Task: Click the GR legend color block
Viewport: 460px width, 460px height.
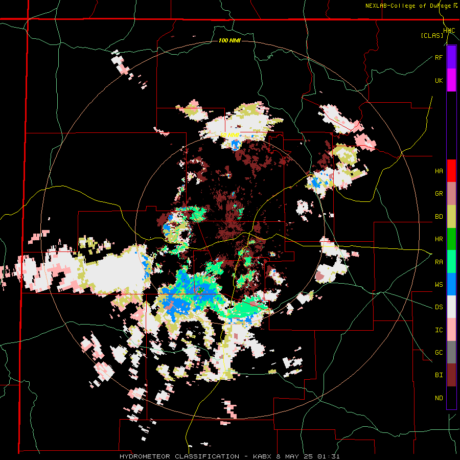Action: click(451, 193)
